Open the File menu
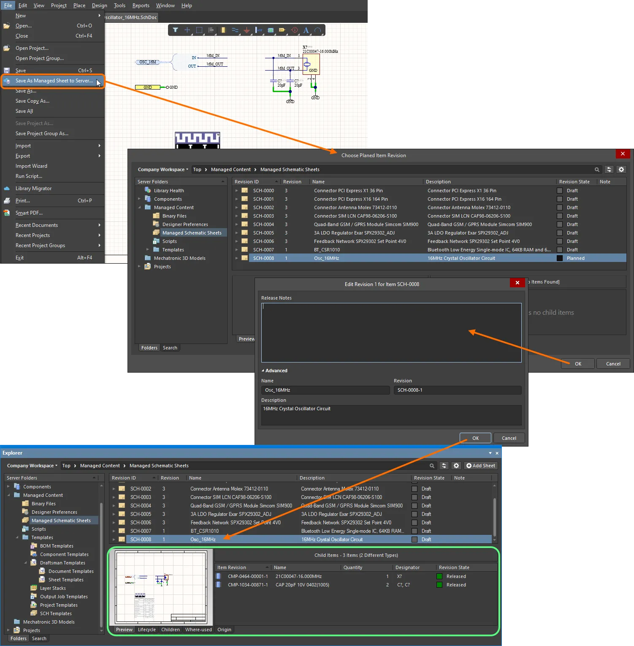Viewport: 634px width, 646px height. 8,5
